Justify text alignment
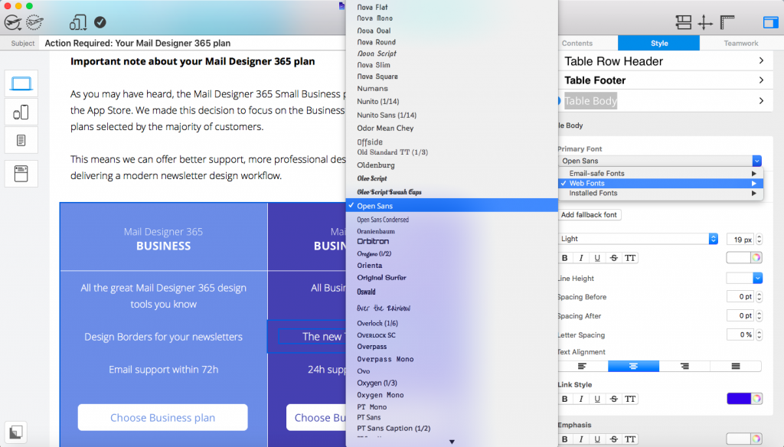 [736, 367]
